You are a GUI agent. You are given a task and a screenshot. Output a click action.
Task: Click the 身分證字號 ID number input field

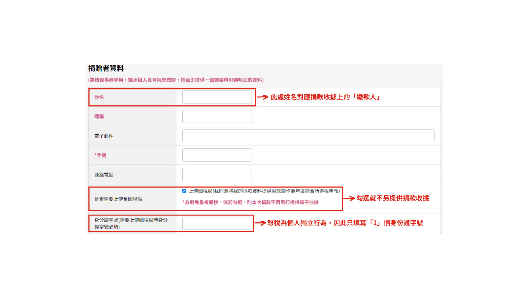click(217, 223)
